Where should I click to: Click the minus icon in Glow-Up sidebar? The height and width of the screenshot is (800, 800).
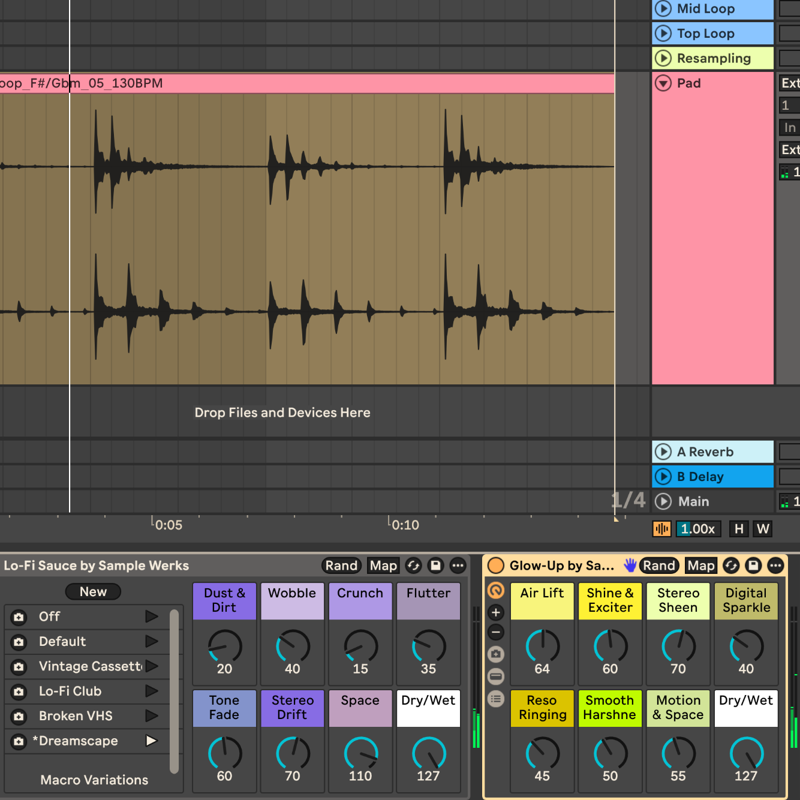pos(496,632)
